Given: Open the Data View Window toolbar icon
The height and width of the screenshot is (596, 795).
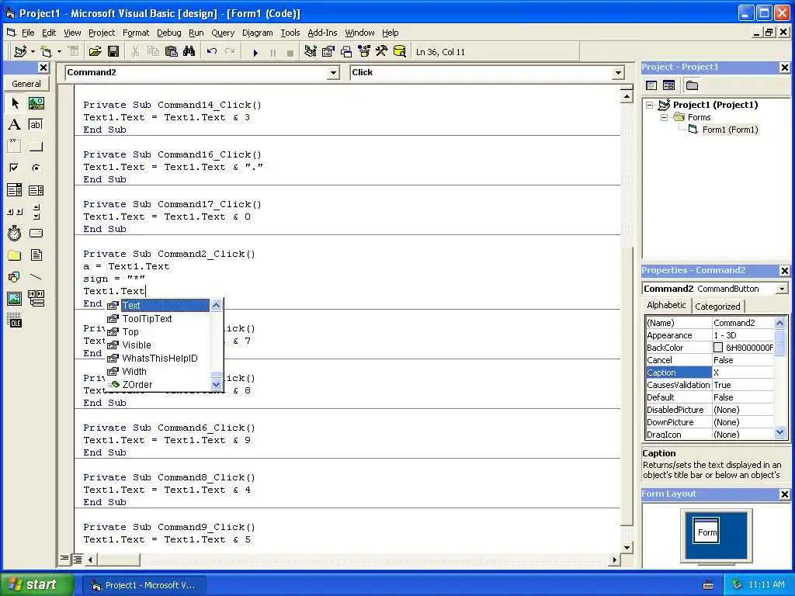Looking at the screenshot, I should pyautogui.click(x=400, y=51).
